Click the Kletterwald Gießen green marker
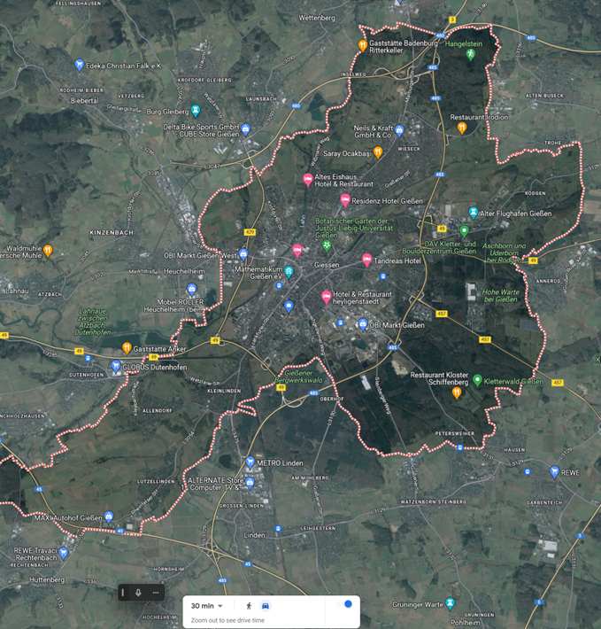The height and width of the screenshot is (629, 601). [478, 380]
